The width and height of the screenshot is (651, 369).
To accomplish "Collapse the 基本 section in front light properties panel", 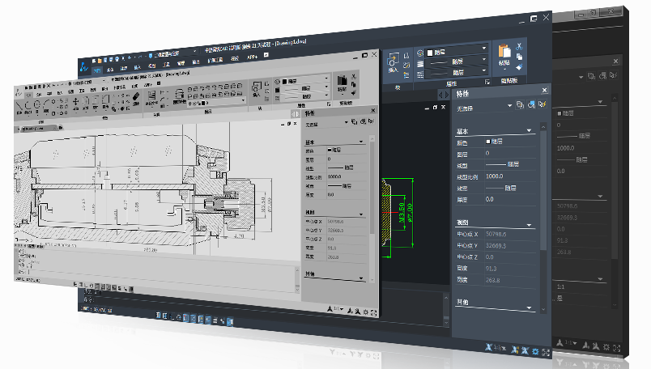I will 361,142.
